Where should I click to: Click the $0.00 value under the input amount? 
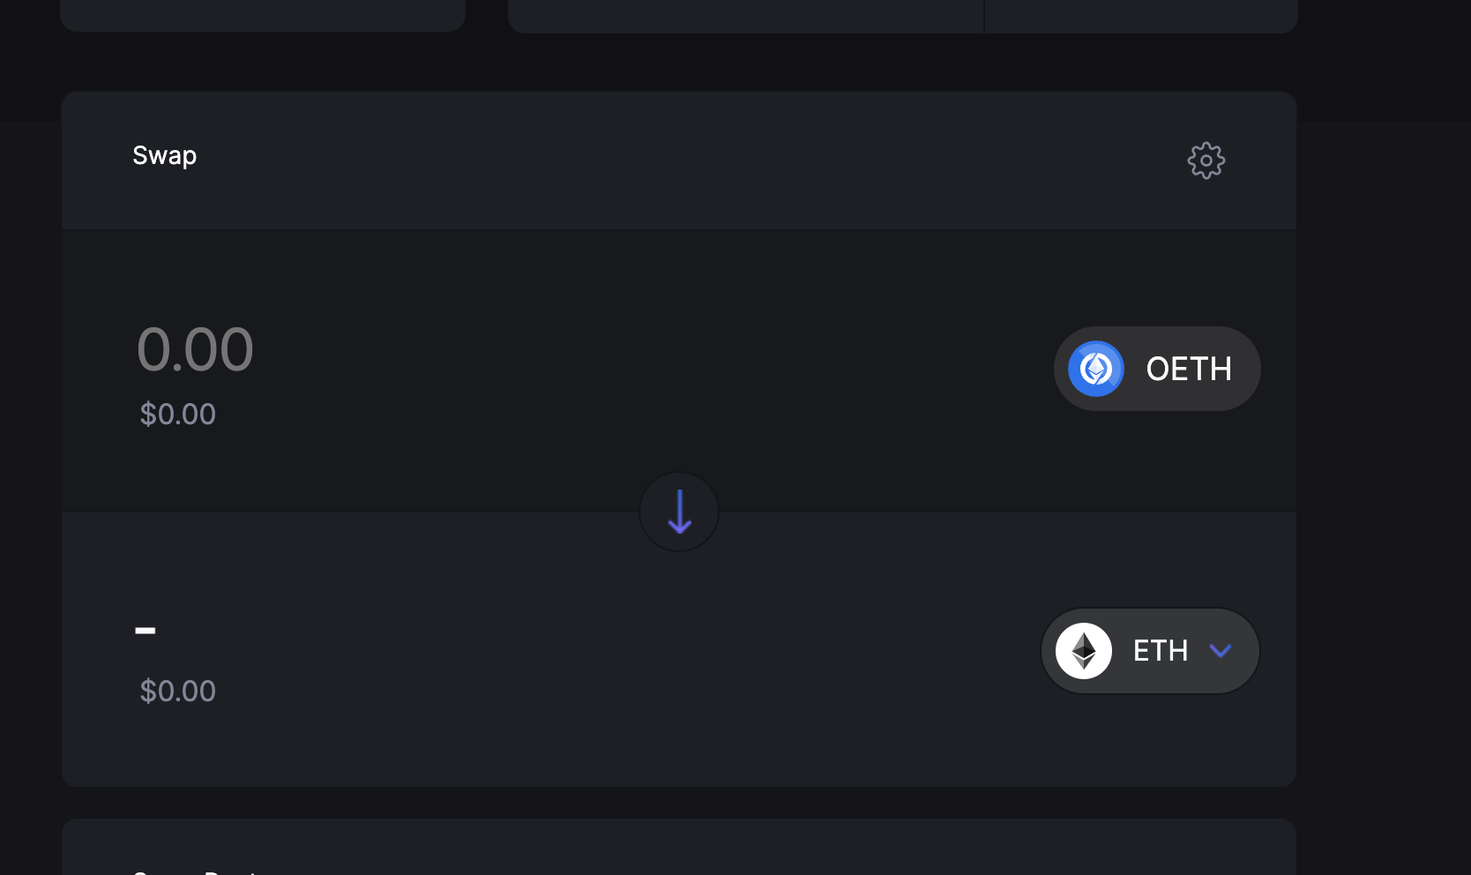pos(176,414)
